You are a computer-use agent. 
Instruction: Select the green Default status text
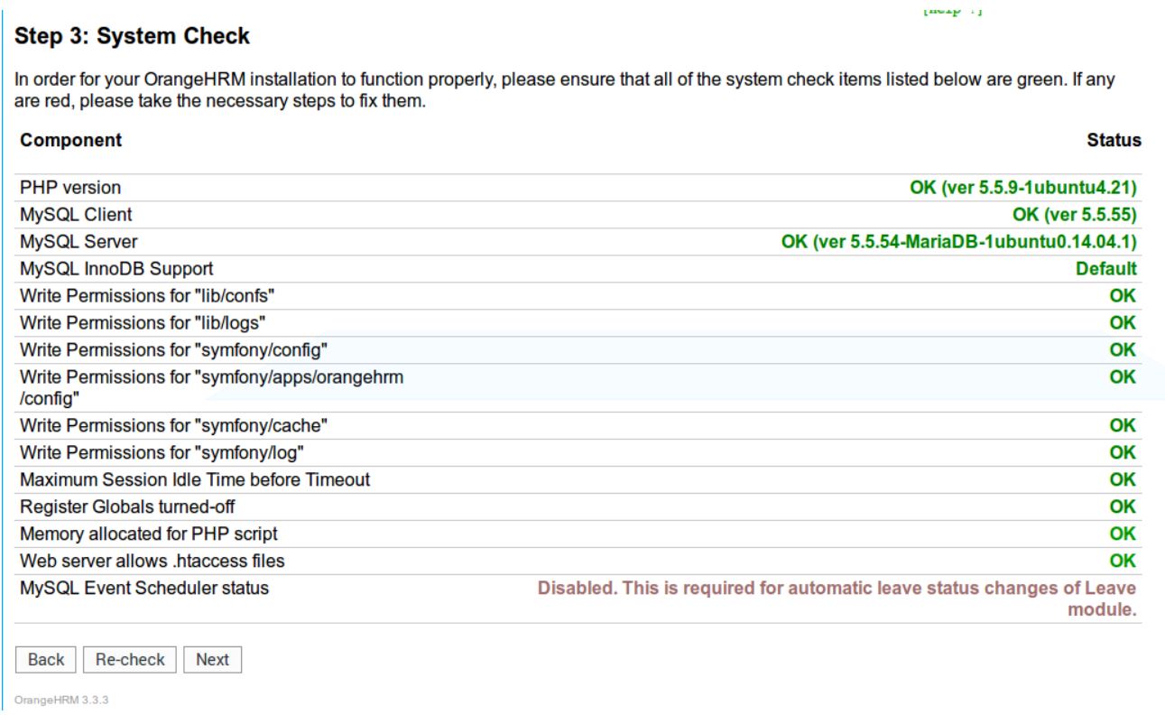pyautogui.click(x=1105, y=269)
